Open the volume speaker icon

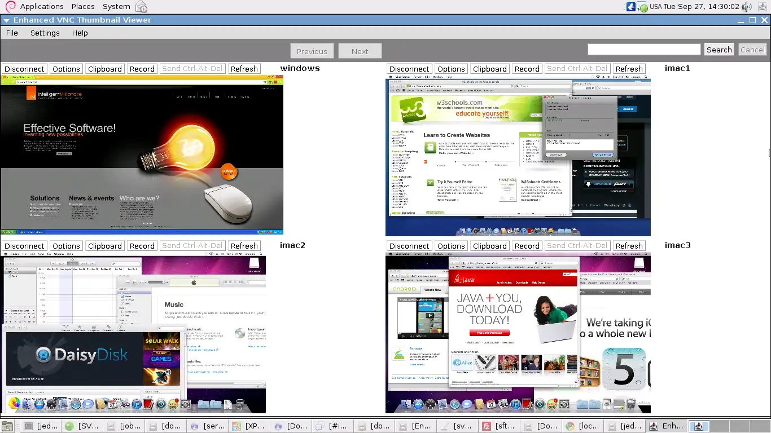(747, 7)
